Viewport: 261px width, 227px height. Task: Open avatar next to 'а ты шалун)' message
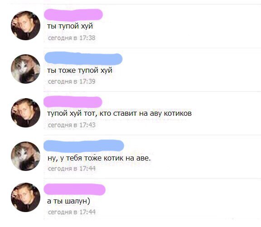26,197
